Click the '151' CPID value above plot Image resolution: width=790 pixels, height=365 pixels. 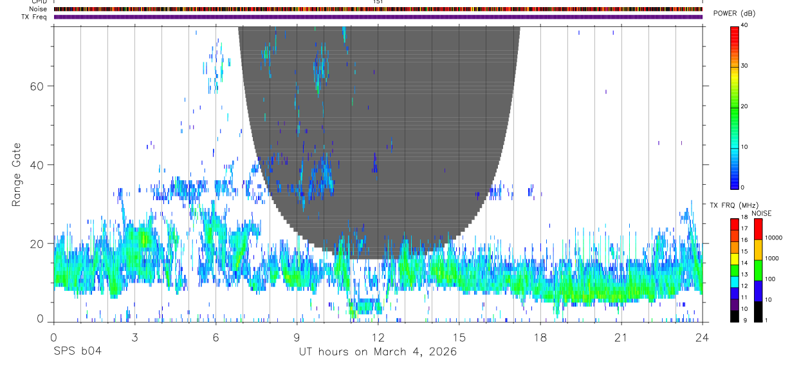378,2
